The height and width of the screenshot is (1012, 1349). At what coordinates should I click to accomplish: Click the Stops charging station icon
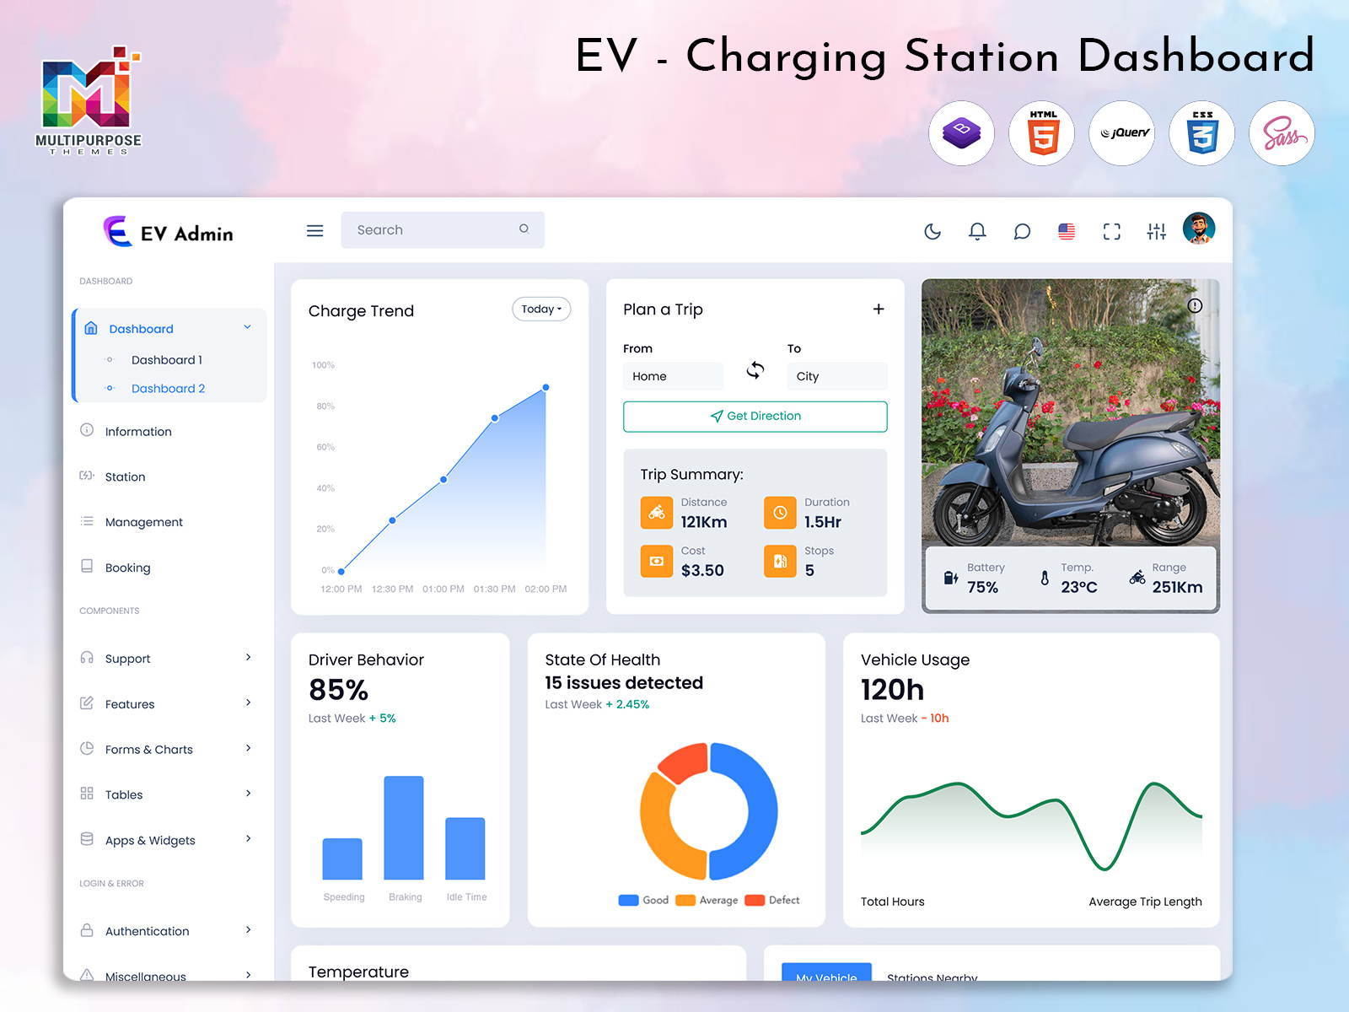coord(780,561)
